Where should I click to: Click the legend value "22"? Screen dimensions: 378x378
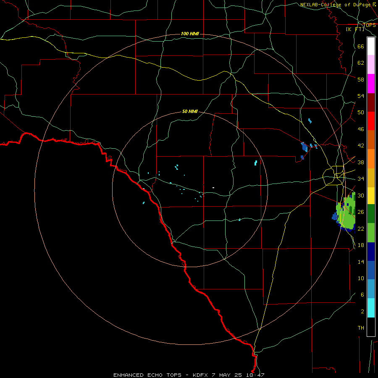pos(361,228)
